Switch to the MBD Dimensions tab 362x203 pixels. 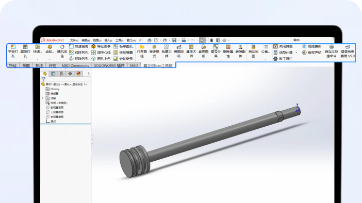coord(75,65)
